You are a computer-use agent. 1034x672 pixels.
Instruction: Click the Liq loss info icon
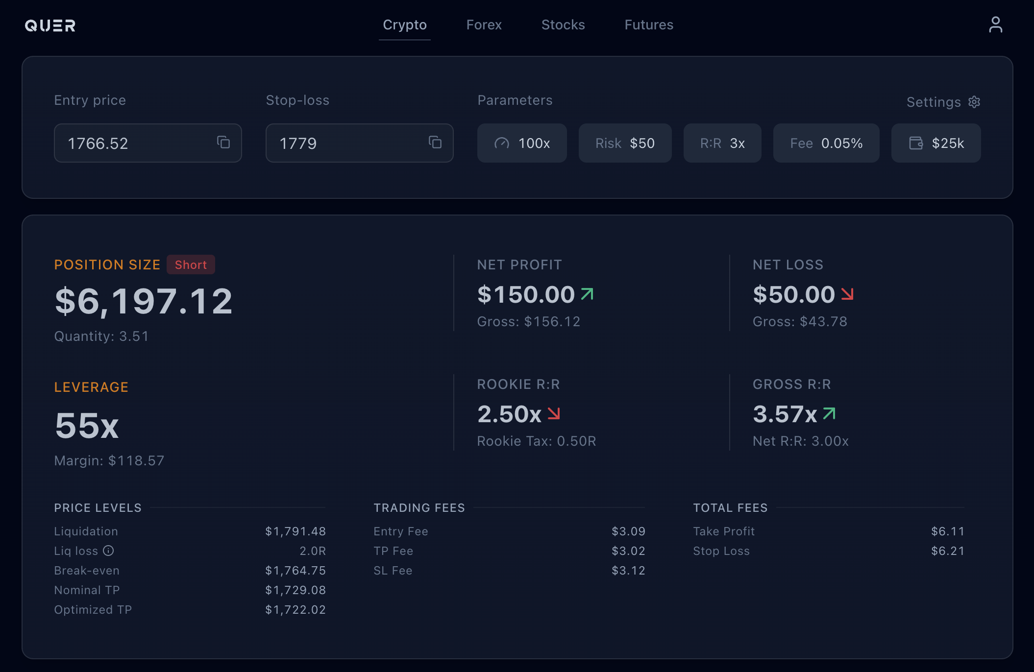coord(109,551)
